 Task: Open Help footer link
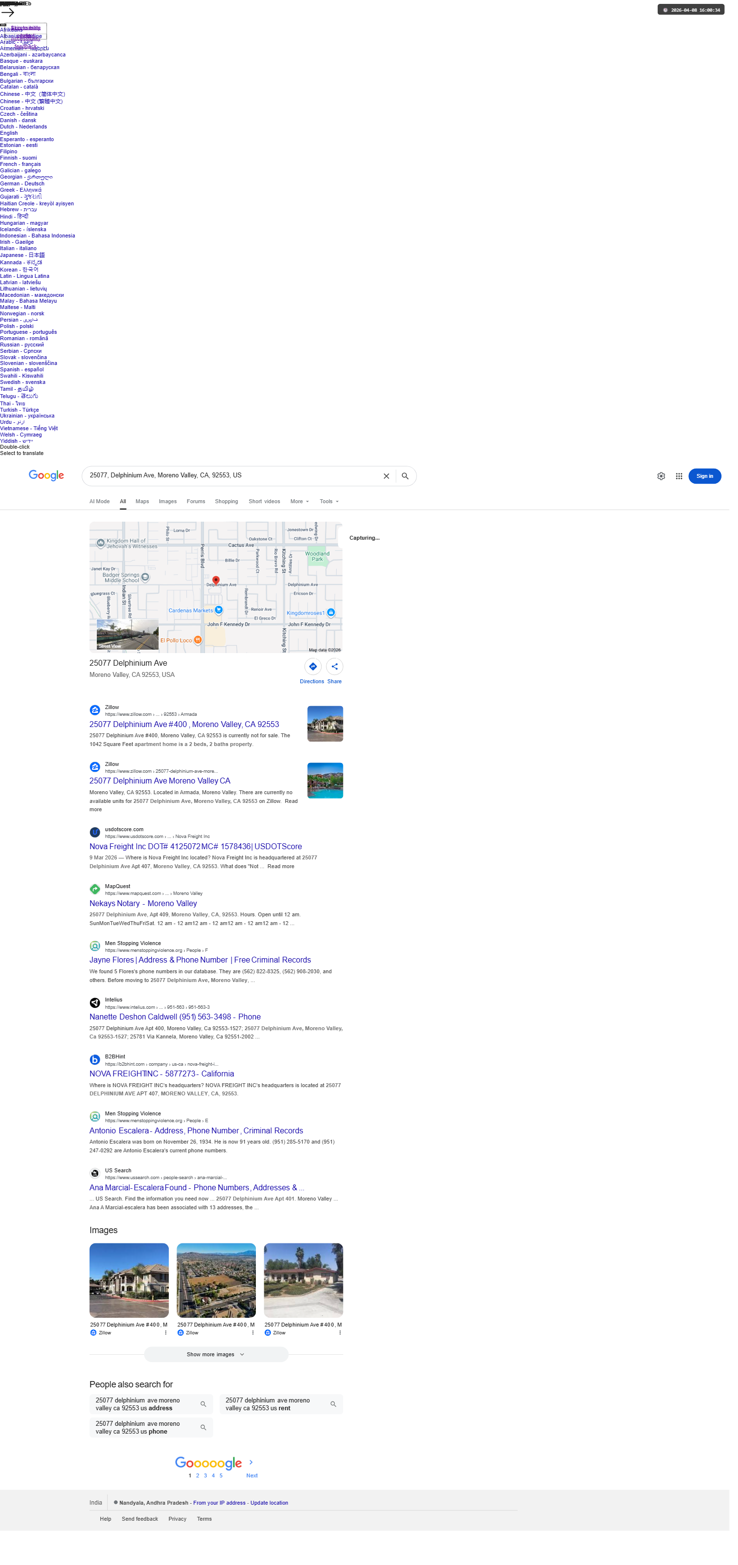coord(106,1519)
